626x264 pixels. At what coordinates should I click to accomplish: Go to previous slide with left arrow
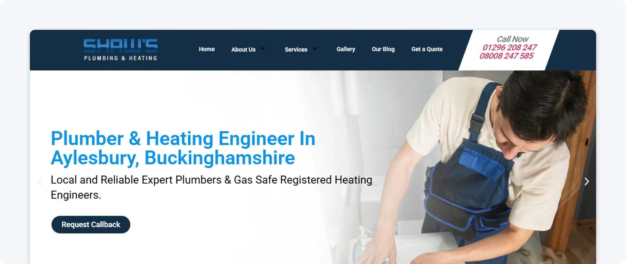coord(39,181)
